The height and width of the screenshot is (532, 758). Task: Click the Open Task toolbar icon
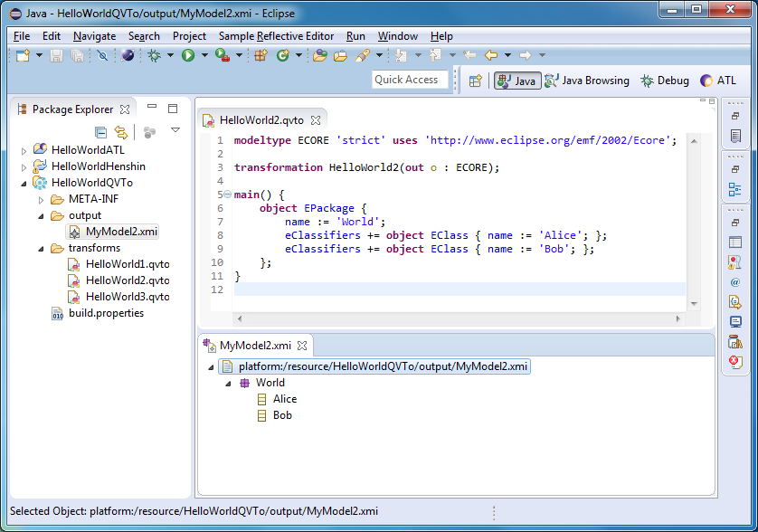coord(340,55)
